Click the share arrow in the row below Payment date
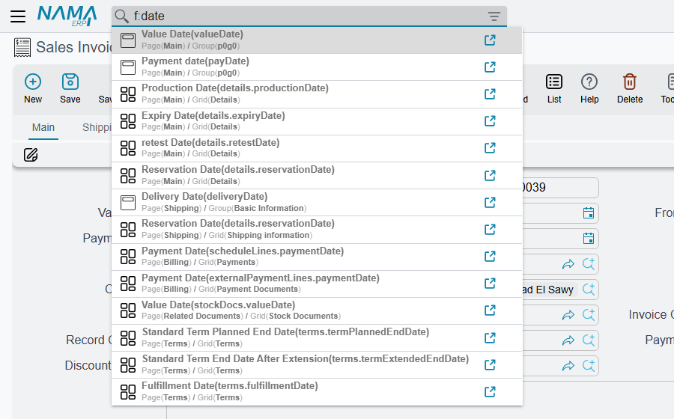This screenshot has width=674, height=419. (568, 264)
